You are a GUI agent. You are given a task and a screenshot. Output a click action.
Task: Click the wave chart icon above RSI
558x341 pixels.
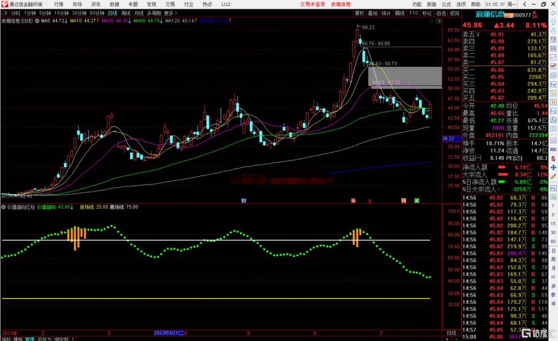point(553,140)
